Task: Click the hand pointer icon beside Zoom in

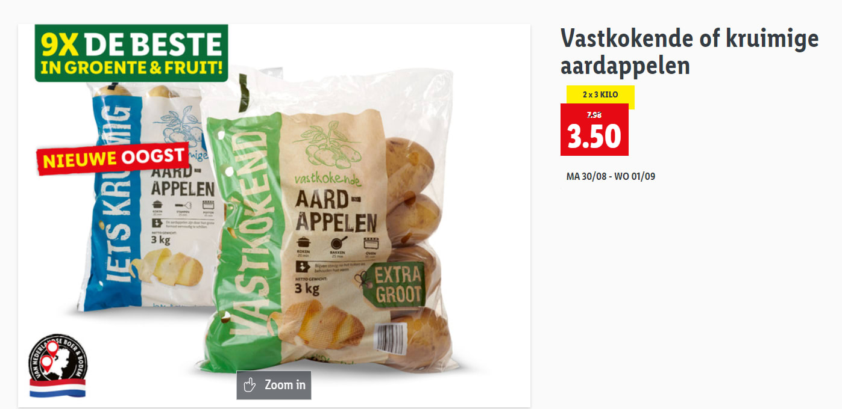Action: [x=250, y=385]
